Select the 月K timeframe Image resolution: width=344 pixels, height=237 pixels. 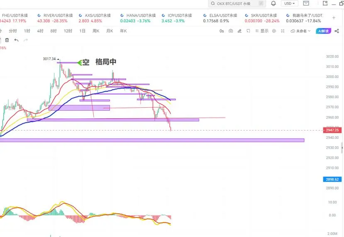click(x=110, y=31)
